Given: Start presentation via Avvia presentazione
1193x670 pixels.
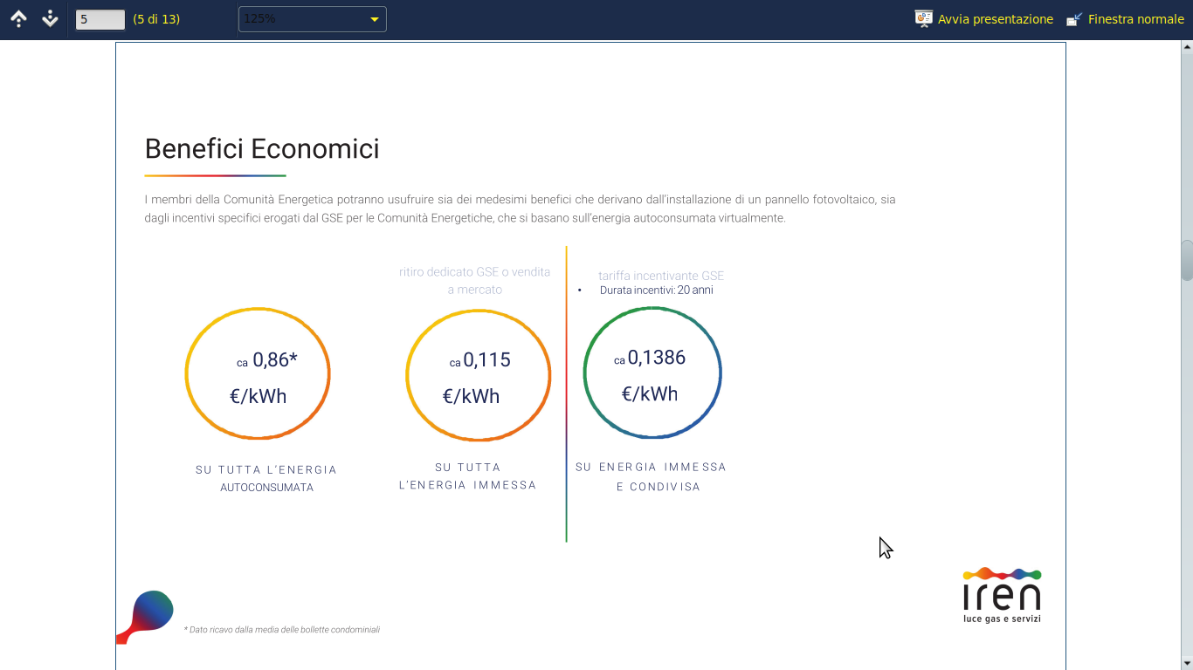Looking at the screenshot, I should [995, 19].
